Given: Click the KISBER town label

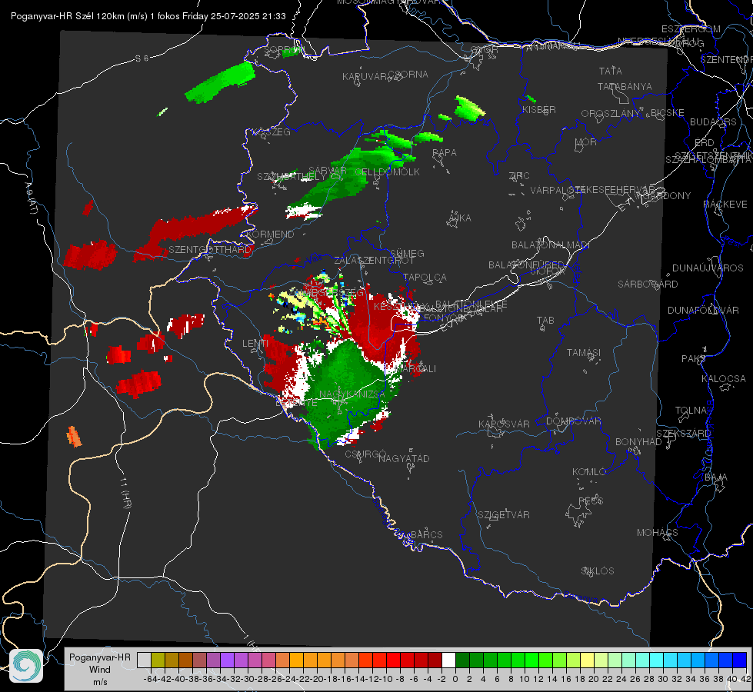Looking at the screenshot, I should pos(539,109).
